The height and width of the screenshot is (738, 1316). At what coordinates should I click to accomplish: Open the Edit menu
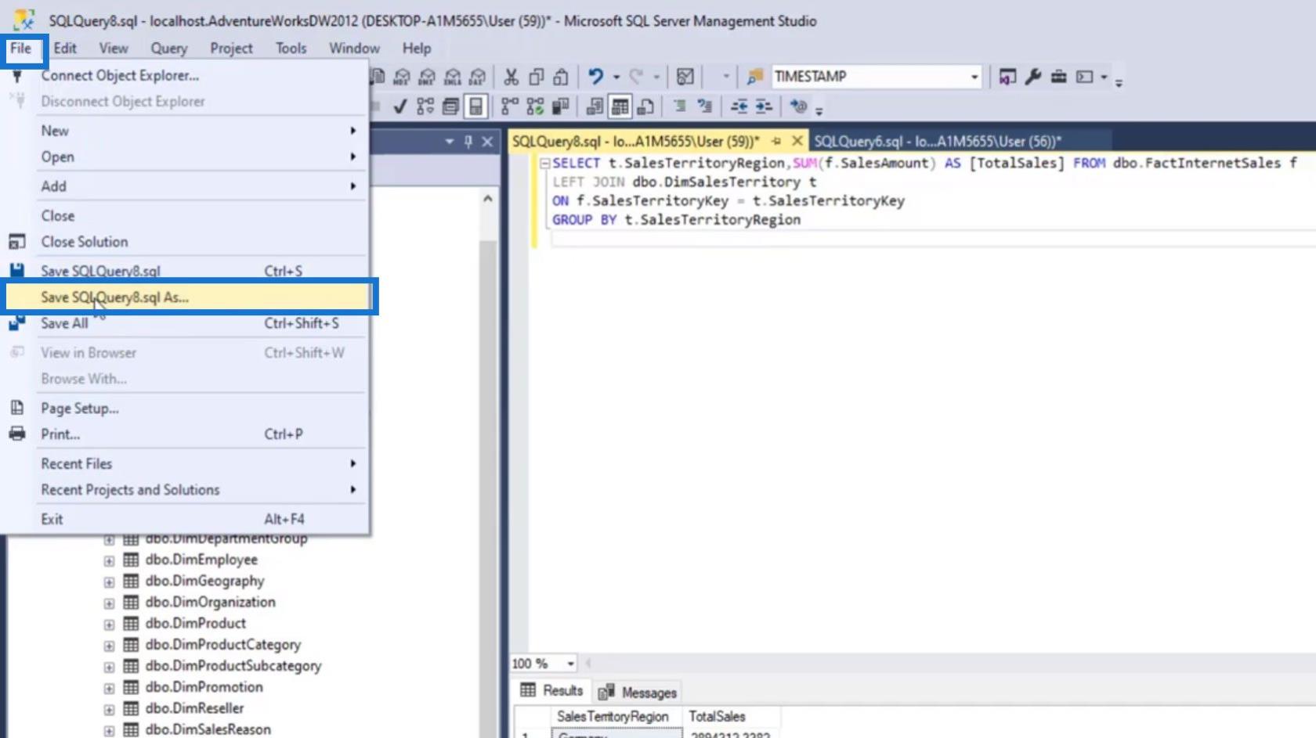pyautogui.click(x=65, y=49)
